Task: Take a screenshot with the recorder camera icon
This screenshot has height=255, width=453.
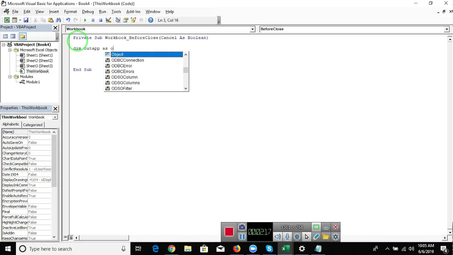Action: tap(242, 227)
